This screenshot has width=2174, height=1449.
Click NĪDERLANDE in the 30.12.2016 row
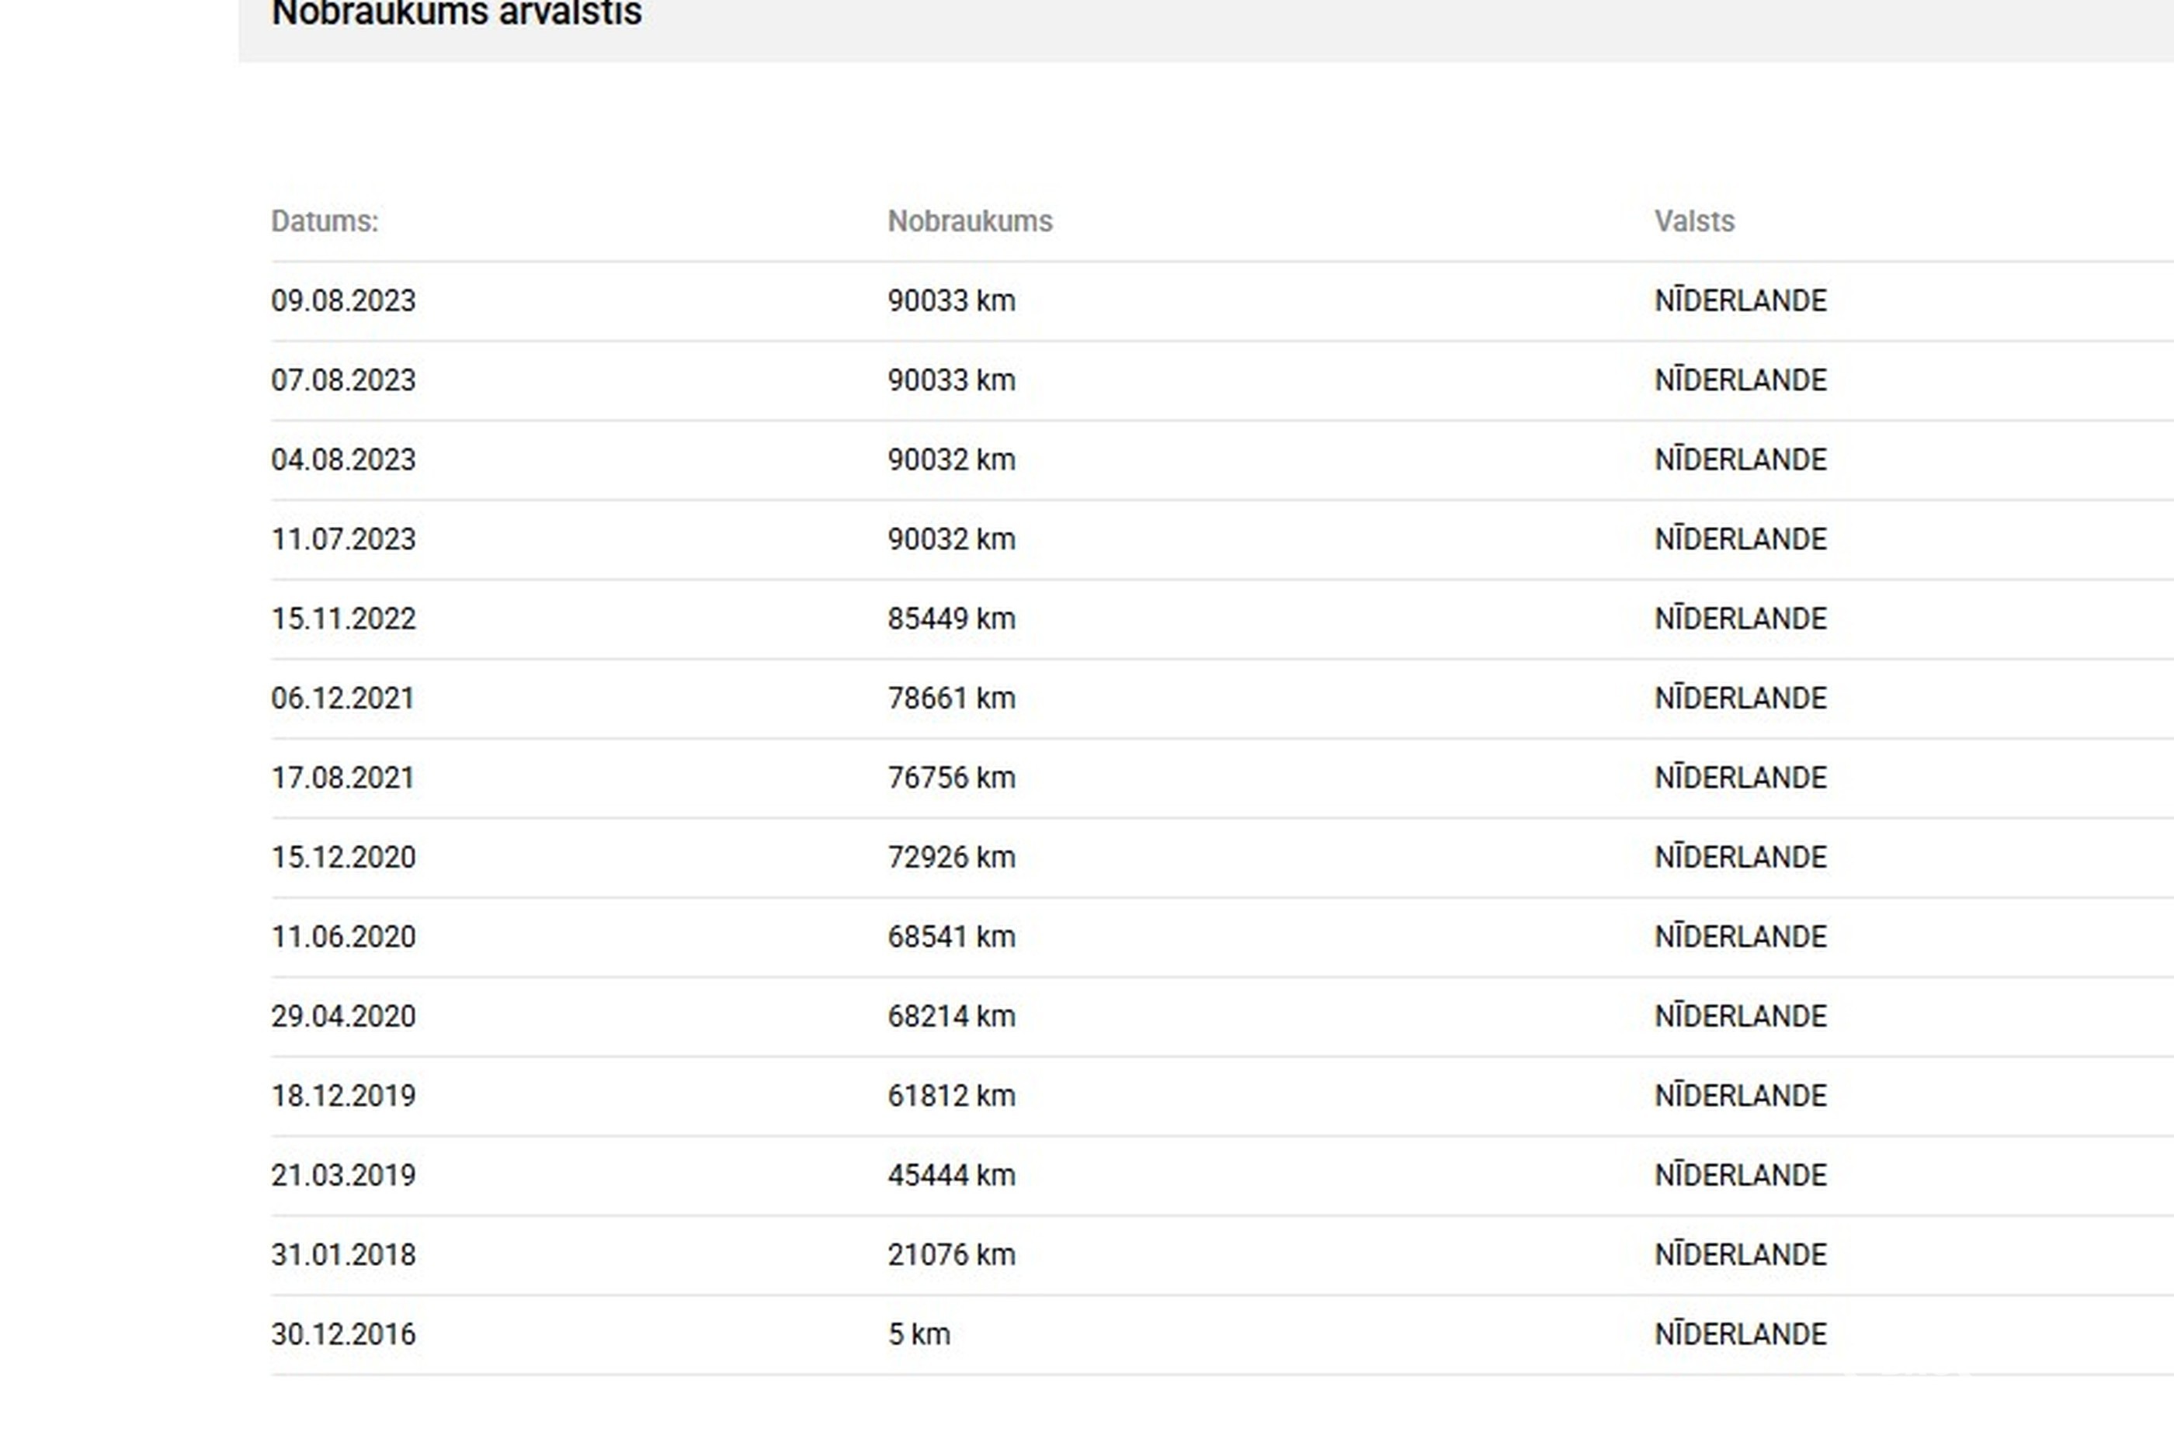1739,1334
